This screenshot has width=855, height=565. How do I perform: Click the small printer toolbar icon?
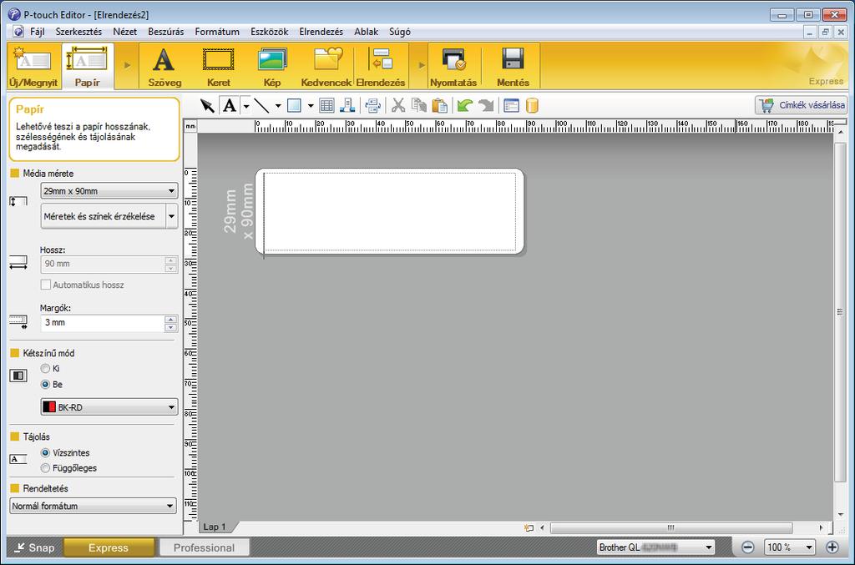pos(373,105)
